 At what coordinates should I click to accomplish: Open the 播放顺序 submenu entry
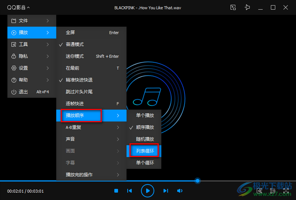(x=91, y=116)
